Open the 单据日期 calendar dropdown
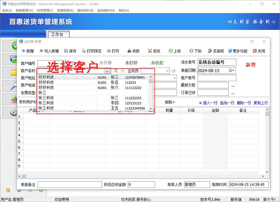The width and height of the screenshot is (280, 202). (231, 70)
